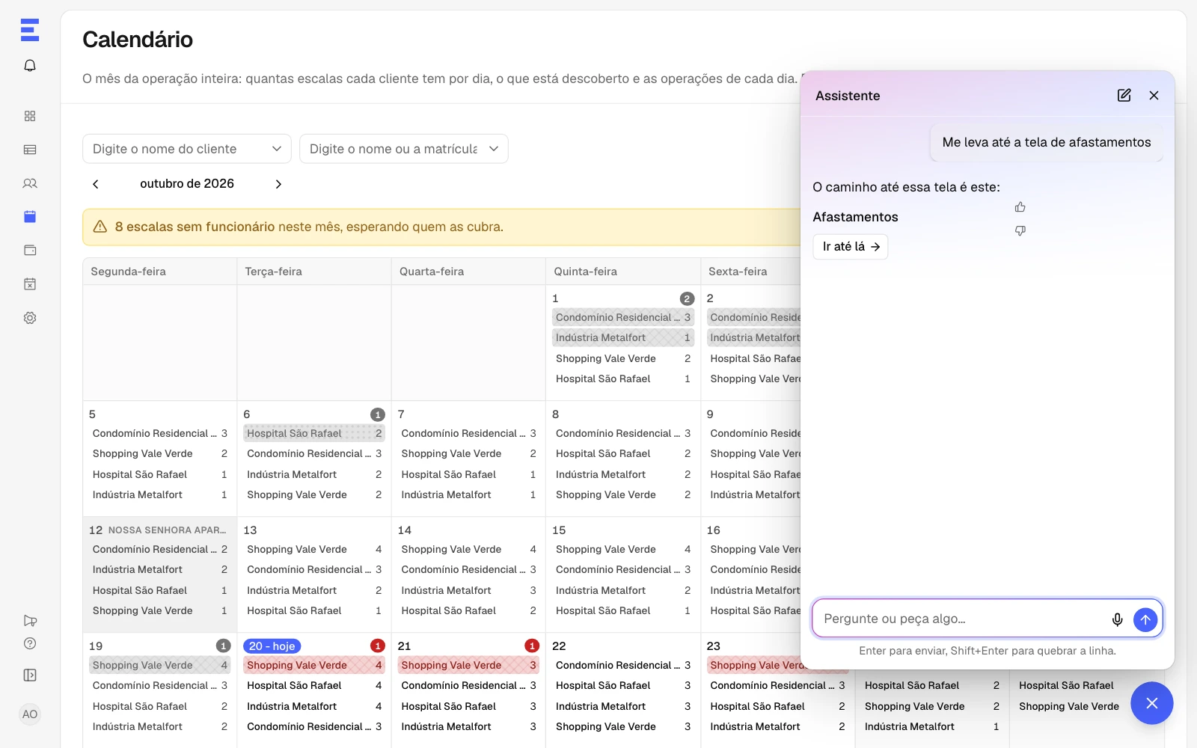Go to the previous month chevron
Screen dimensions: 1197x748
pyautogui.click(x=96, y=184)
